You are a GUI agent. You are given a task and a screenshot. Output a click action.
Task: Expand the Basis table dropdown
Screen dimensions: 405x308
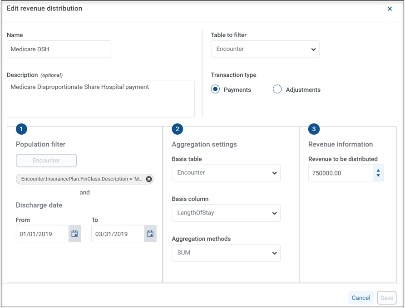(x=226, y=172)
